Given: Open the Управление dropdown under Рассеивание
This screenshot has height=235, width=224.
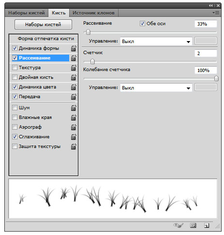Looking at the screenshot, I should [x=156, y=42].
